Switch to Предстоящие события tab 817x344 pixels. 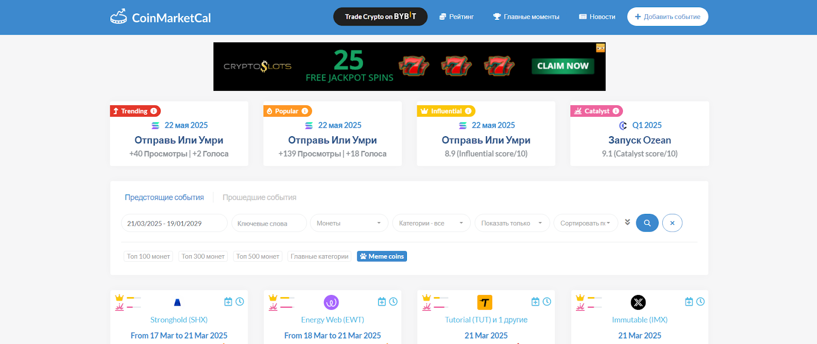click(164, 198)
